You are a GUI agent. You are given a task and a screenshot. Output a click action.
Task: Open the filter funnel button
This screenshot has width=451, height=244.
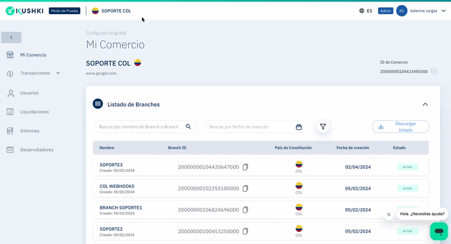click(x=323, y=126)
